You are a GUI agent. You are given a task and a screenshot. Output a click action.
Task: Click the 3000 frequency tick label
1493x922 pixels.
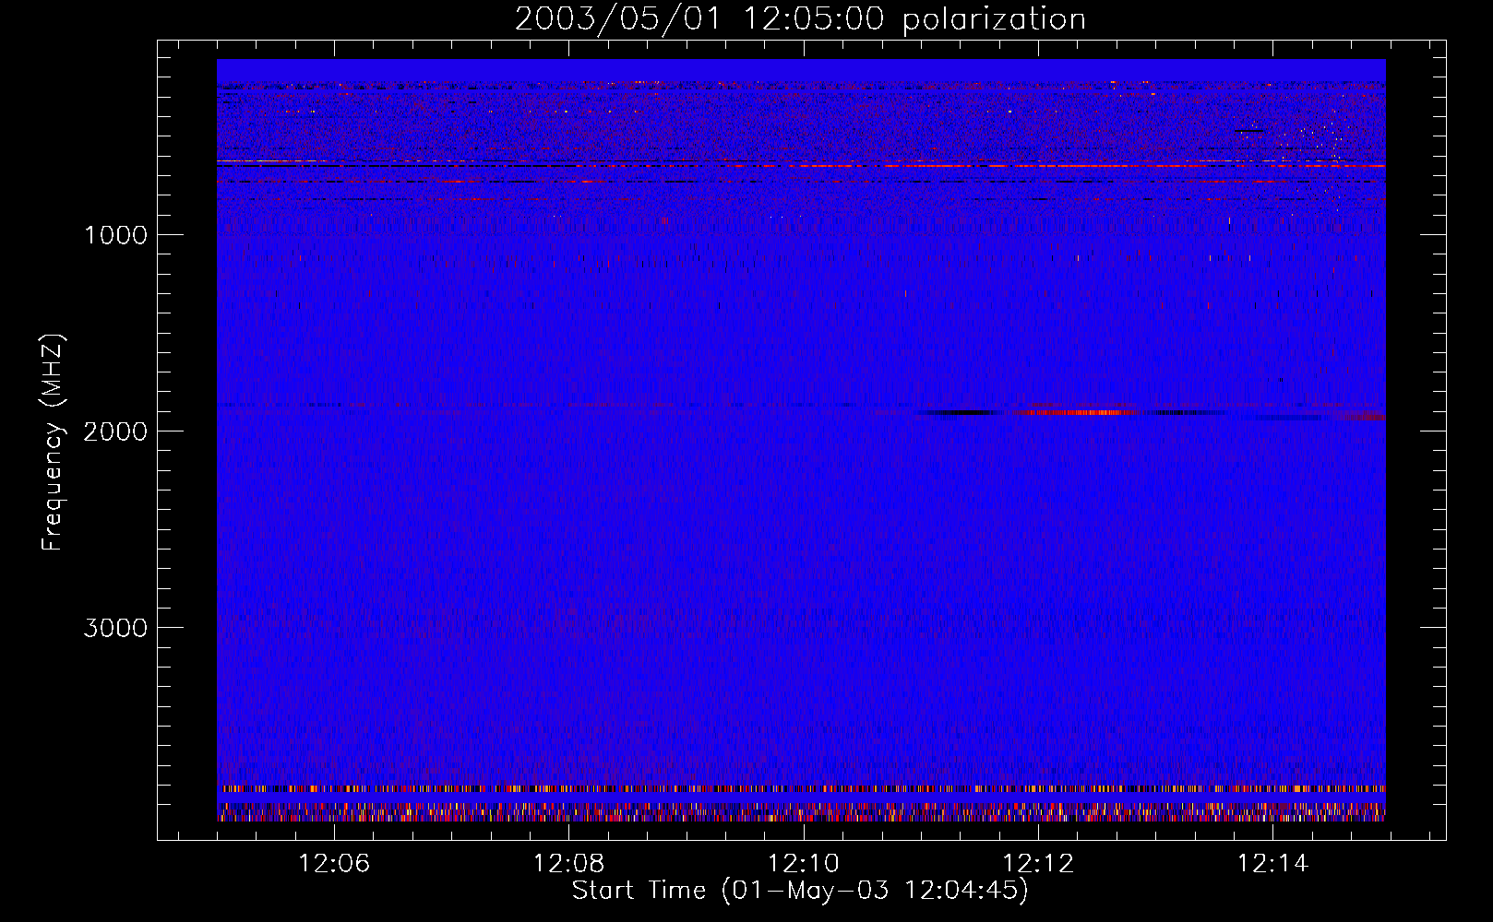click(x=115, y=628)
